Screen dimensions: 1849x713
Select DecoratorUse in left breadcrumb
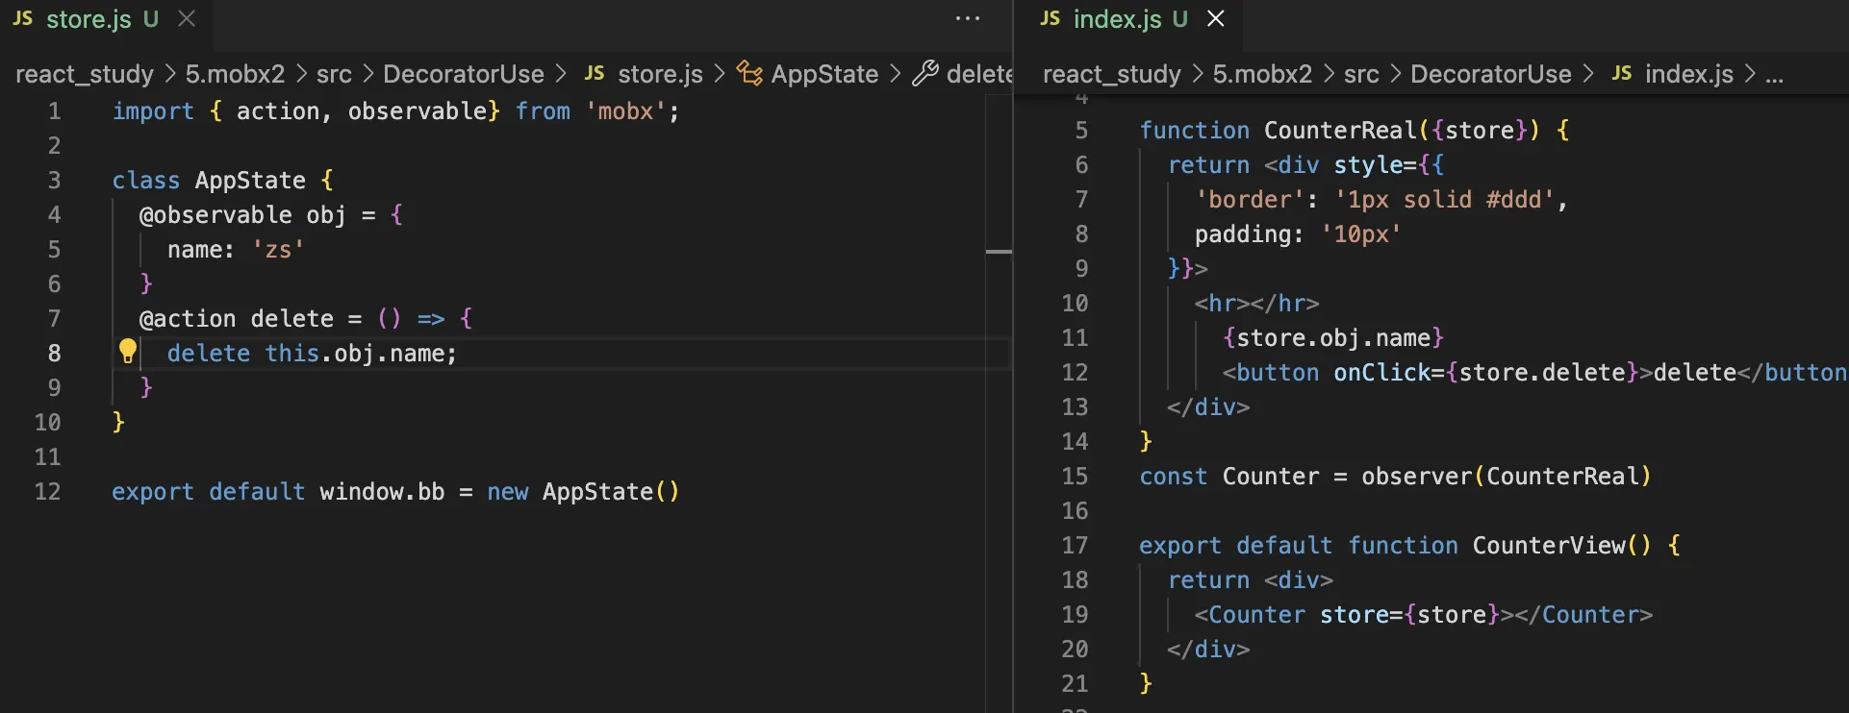pyautogui.click(x=464, y=74)
